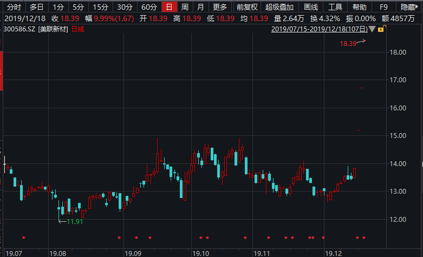Click the hide arrow next to 隐藏

click(x=417, y=7)
